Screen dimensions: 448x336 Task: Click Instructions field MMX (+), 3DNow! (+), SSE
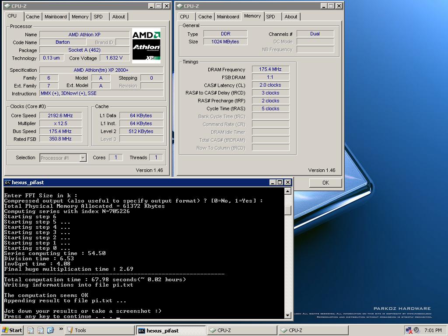[101, 94]
